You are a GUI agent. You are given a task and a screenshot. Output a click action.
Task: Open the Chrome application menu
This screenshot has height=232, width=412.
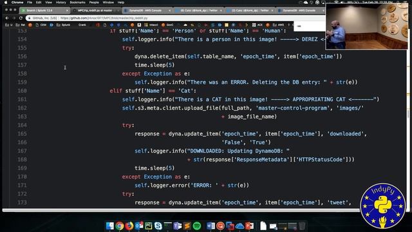(17, 3)
